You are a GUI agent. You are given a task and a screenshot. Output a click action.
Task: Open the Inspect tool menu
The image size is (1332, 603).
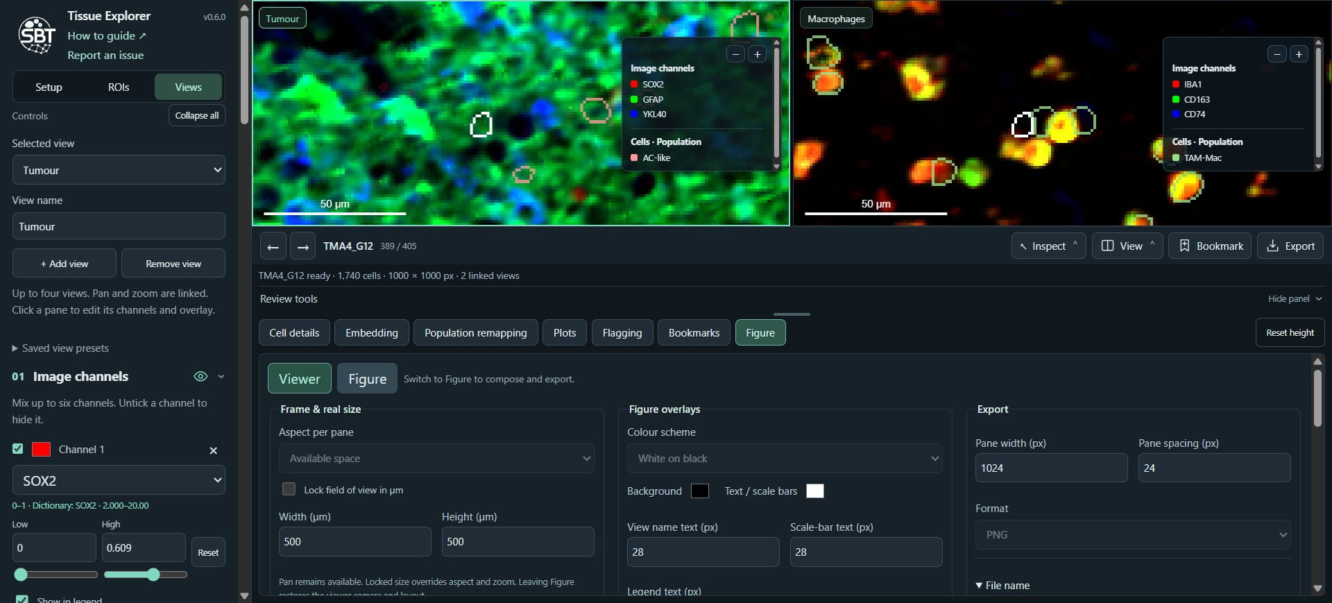pyautogui.click(x=1048, y=246)
